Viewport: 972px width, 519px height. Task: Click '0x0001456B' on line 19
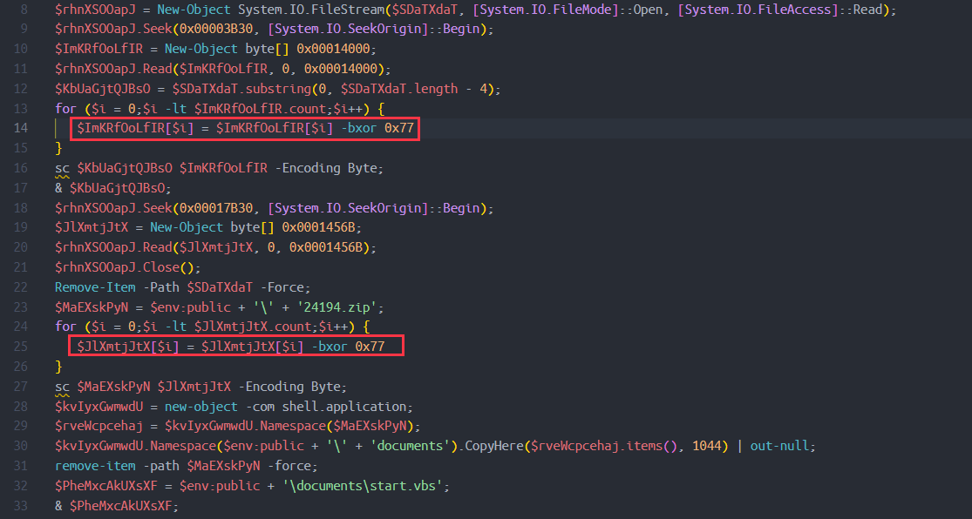pos(318,227)
